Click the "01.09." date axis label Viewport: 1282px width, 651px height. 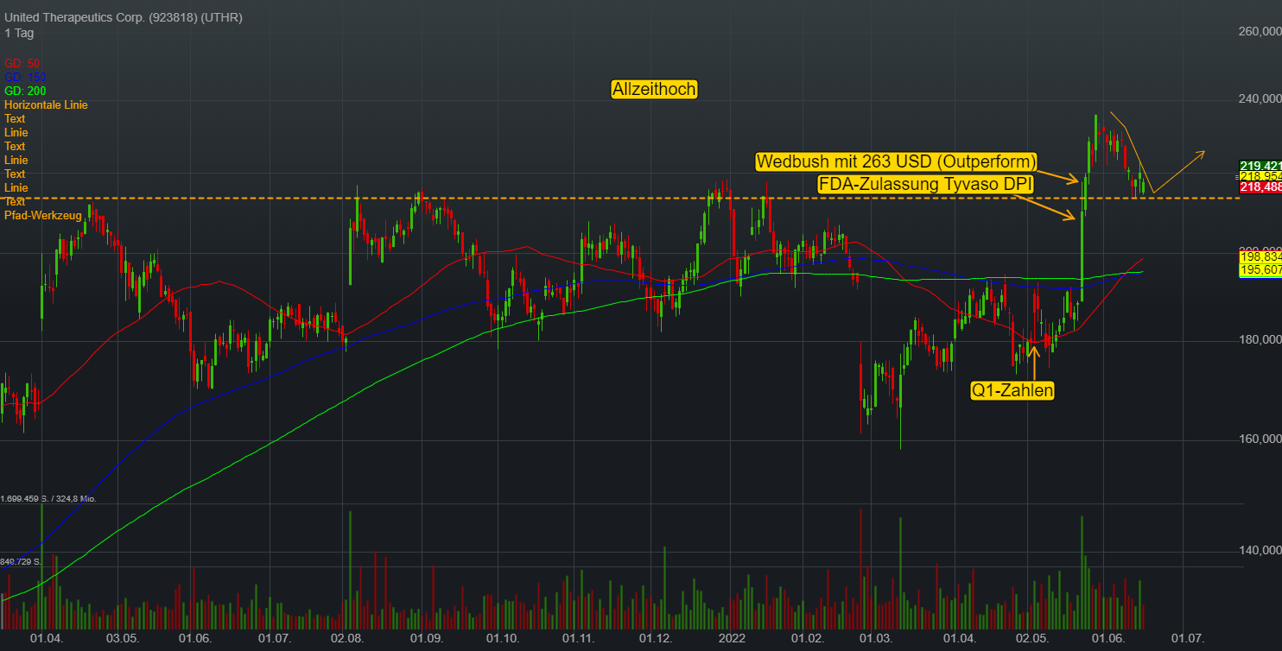426,638
